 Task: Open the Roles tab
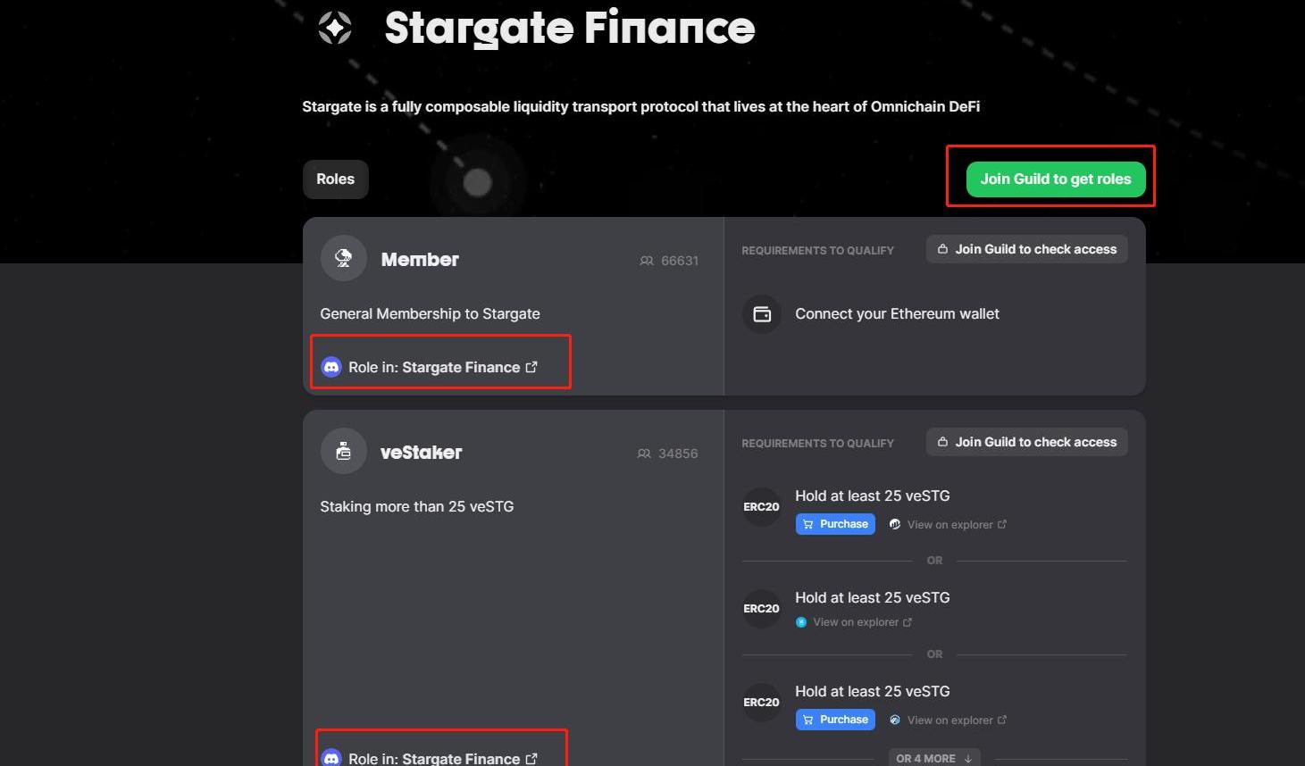(336, 179)
